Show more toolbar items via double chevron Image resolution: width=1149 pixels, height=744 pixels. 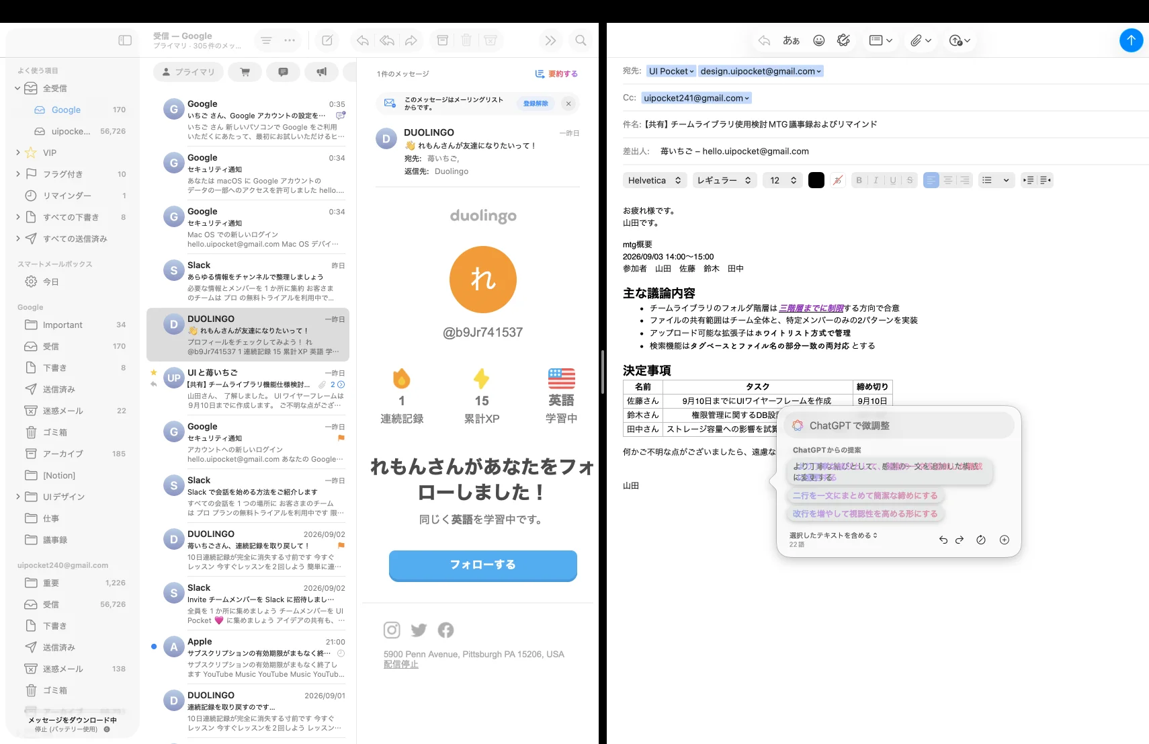pyautogui.click(x=550, y=40)
